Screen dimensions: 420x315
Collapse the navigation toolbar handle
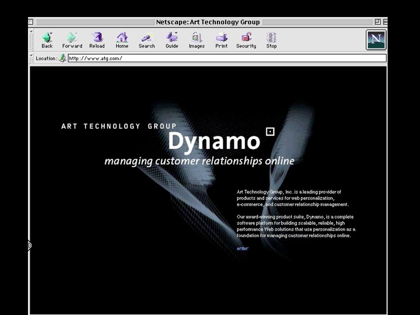pyautogui.click(x=31, y=40)
